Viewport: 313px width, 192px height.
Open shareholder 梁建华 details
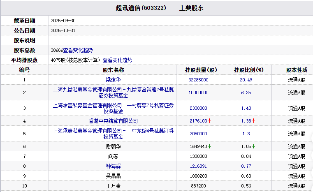(113, 80)
